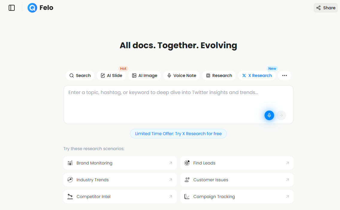
Task: Click the Customer Issues person icon
Action: click(187, 180)
